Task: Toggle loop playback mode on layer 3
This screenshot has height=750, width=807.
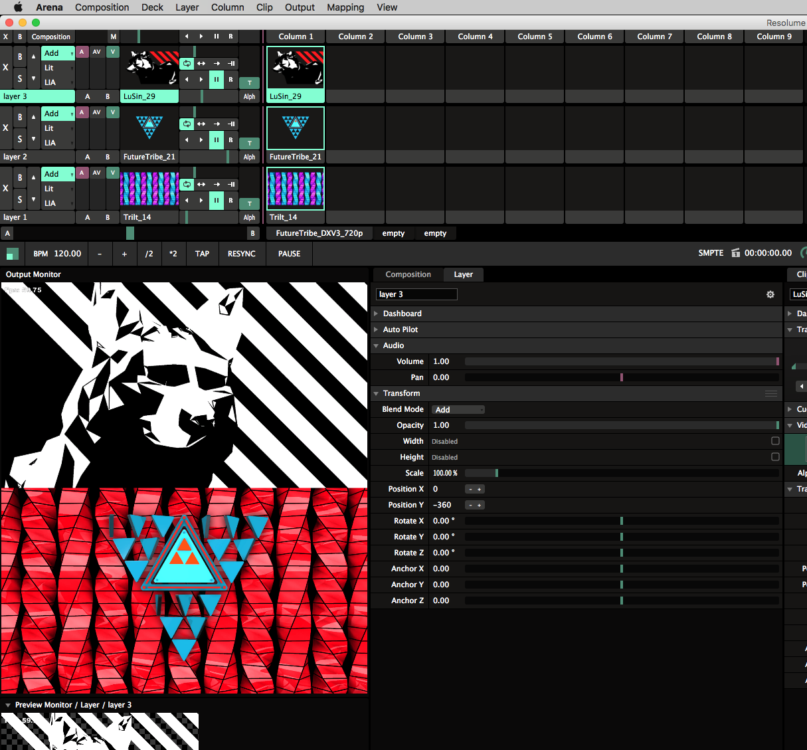Action: [x=187, y=64]
